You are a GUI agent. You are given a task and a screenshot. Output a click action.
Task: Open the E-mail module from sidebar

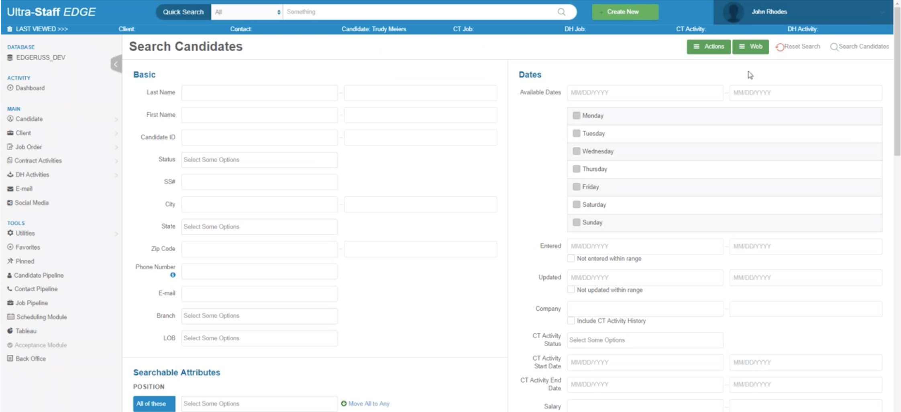click(x=23, y=188)
